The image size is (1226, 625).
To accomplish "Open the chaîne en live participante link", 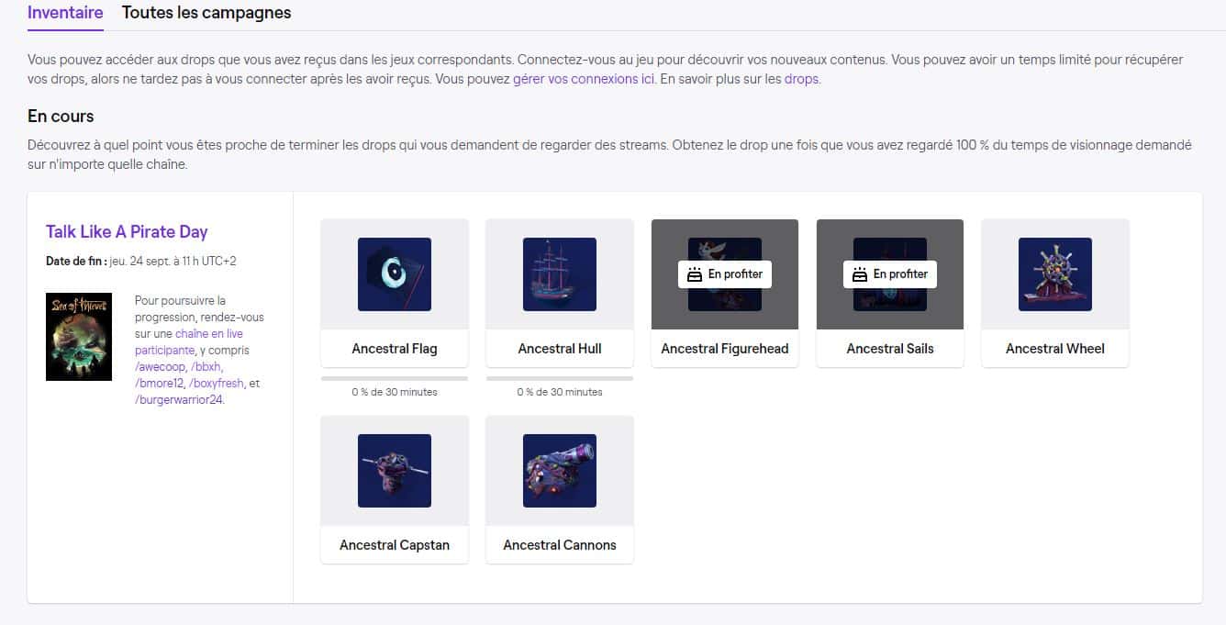I will point(189,342).
